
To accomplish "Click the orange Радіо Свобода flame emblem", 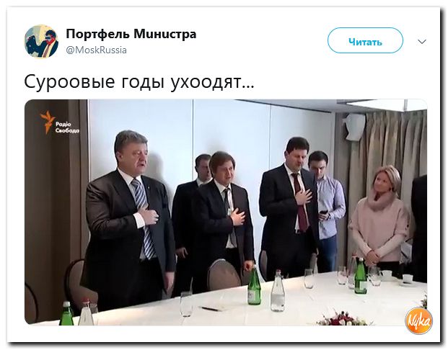I will pos(47,122).
